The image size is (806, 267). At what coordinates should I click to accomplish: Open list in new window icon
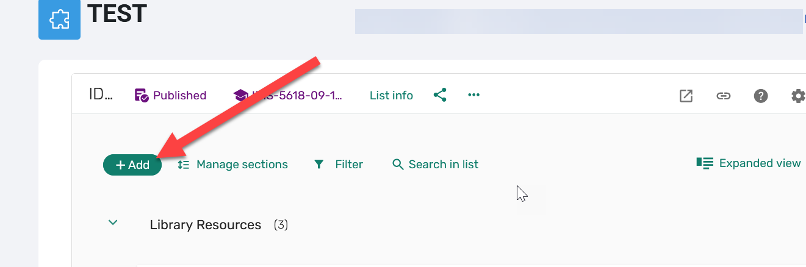[x=686, y=96]
